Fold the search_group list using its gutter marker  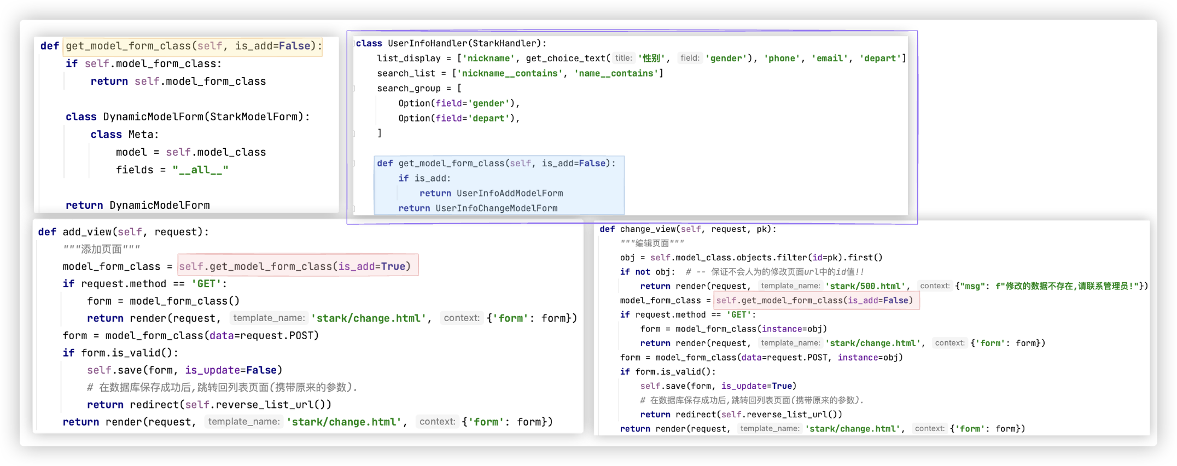click(354, 89)
